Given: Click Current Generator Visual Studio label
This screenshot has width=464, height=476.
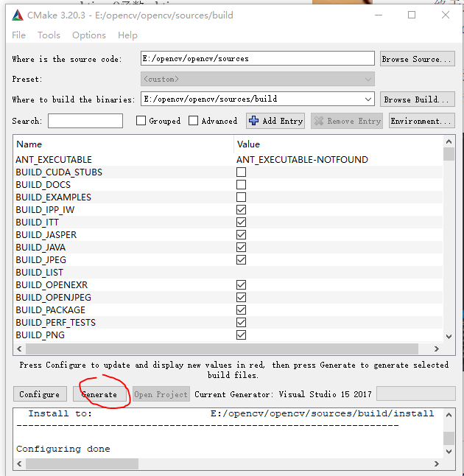Looking at the screenshot, I should (x=283, y=394).
